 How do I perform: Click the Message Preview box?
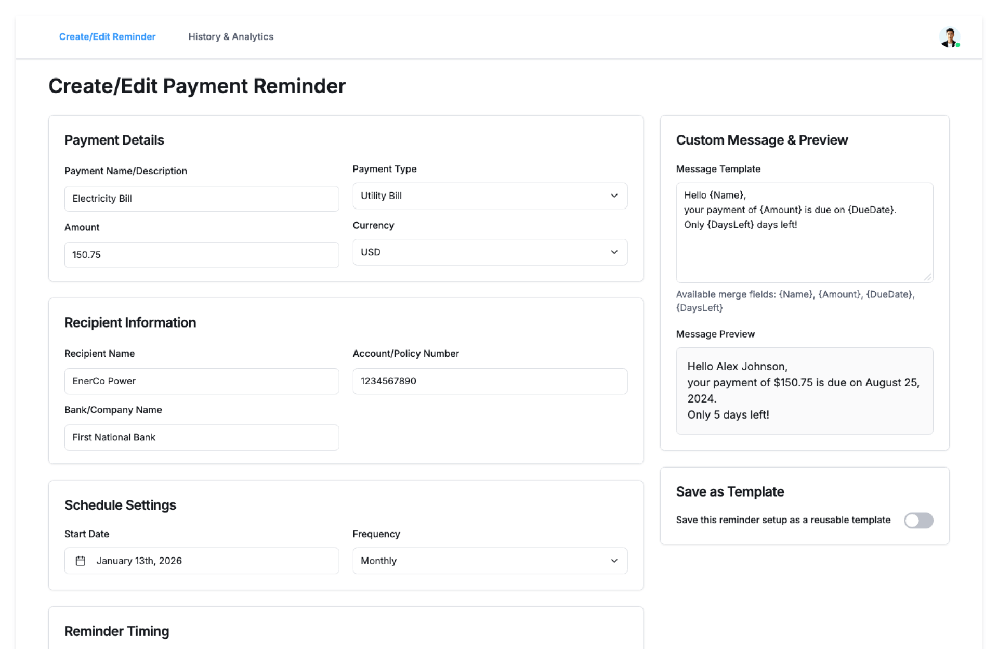point(804,391)
